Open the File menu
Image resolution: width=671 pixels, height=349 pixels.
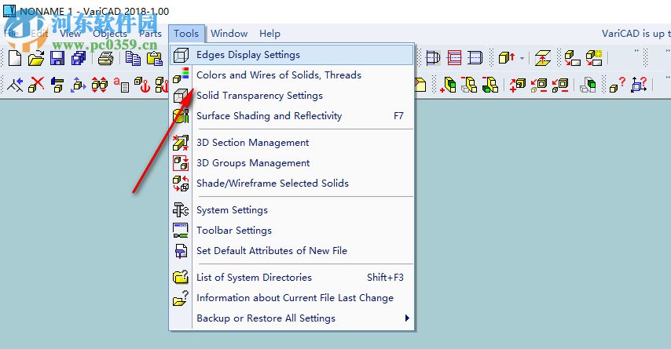(11, 33)
